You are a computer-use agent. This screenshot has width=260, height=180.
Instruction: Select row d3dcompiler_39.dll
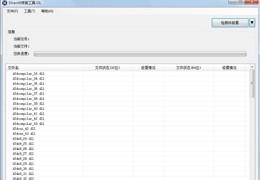(128, 103)
